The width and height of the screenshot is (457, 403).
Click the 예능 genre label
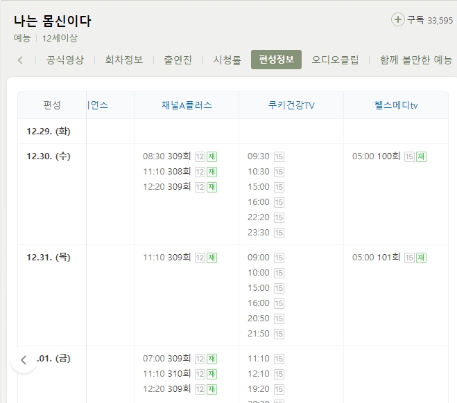pos(22,38)
